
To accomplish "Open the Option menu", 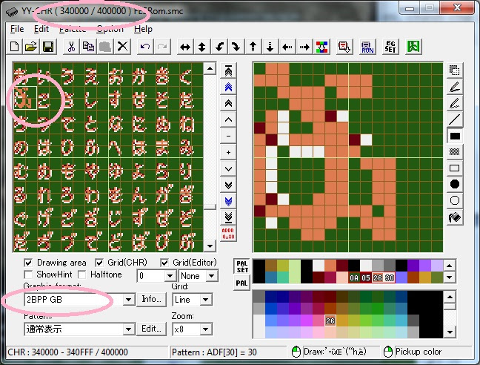I will [x=110, y=29].
